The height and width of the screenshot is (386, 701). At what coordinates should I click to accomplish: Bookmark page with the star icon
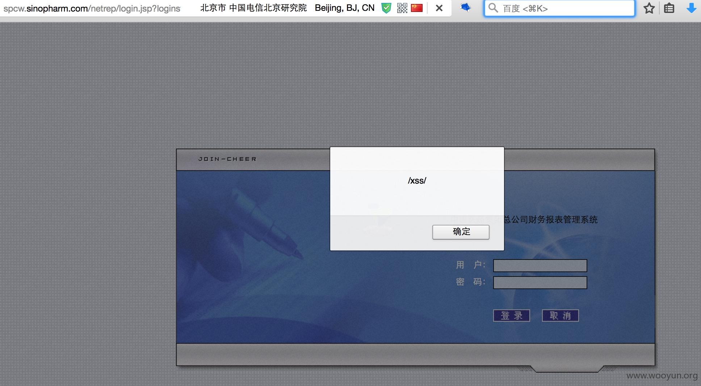[649, 8]
